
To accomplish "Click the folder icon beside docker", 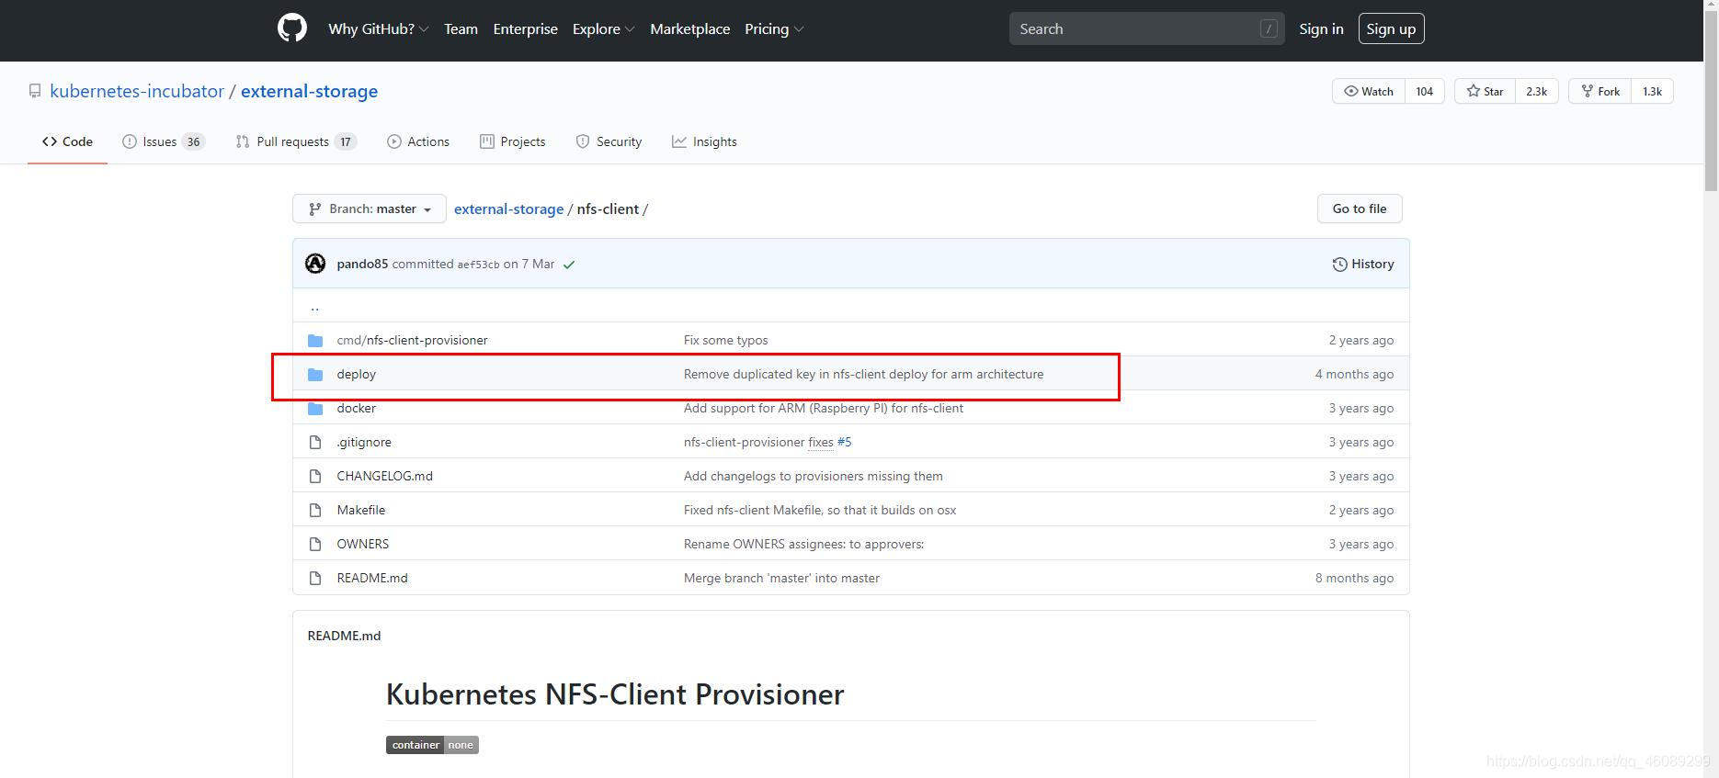I will click(315, 408).
